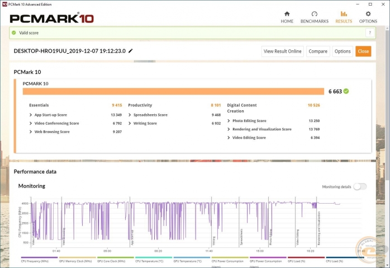Select CPU Load (%) legend swatch
390x268 pixels.
pos(345,257)
